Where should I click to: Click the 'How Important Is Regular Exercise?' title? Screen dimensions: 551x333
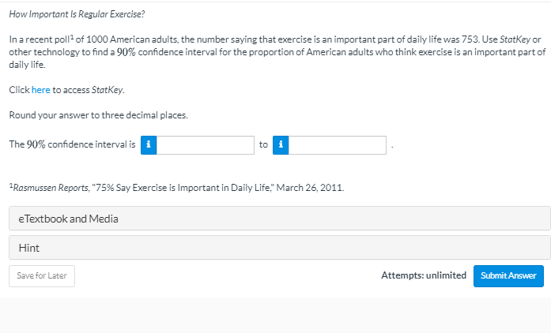(71, 15)
